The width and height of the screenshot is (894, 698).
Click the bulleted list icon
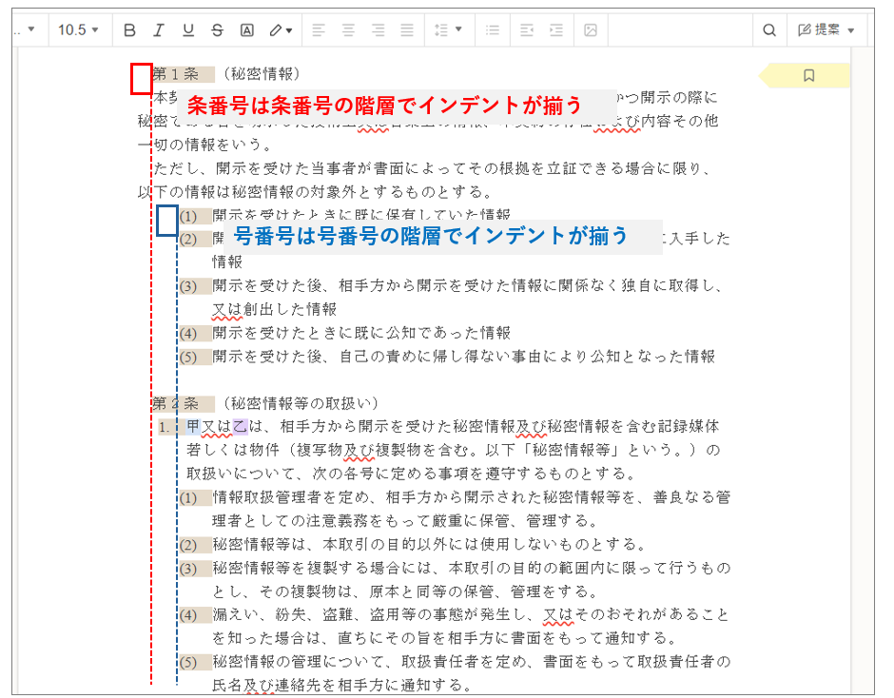(x=493, y=30)
